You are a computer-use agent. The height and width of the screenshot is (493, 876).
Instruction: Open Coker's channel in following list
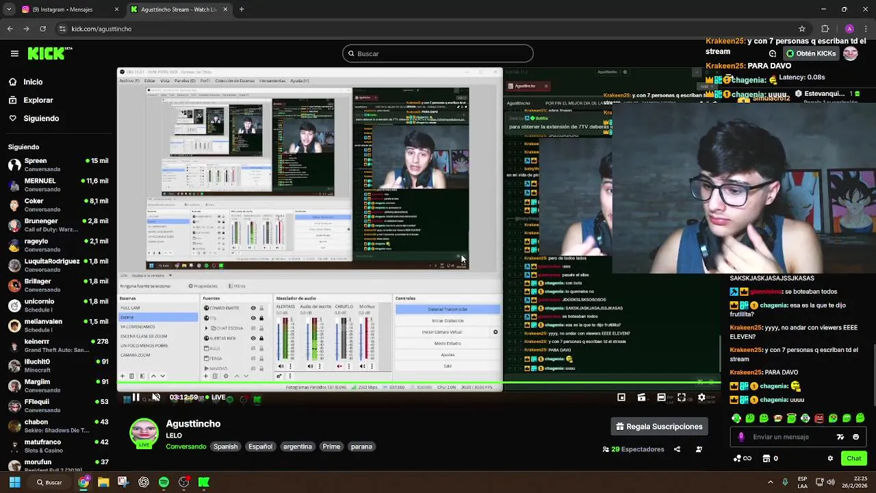click(58, 205)
